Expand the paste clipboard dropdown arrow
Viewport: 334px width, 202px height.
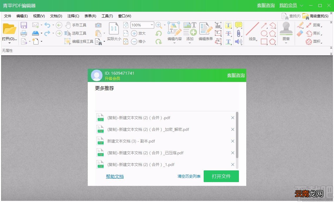(x=104, y=33)
